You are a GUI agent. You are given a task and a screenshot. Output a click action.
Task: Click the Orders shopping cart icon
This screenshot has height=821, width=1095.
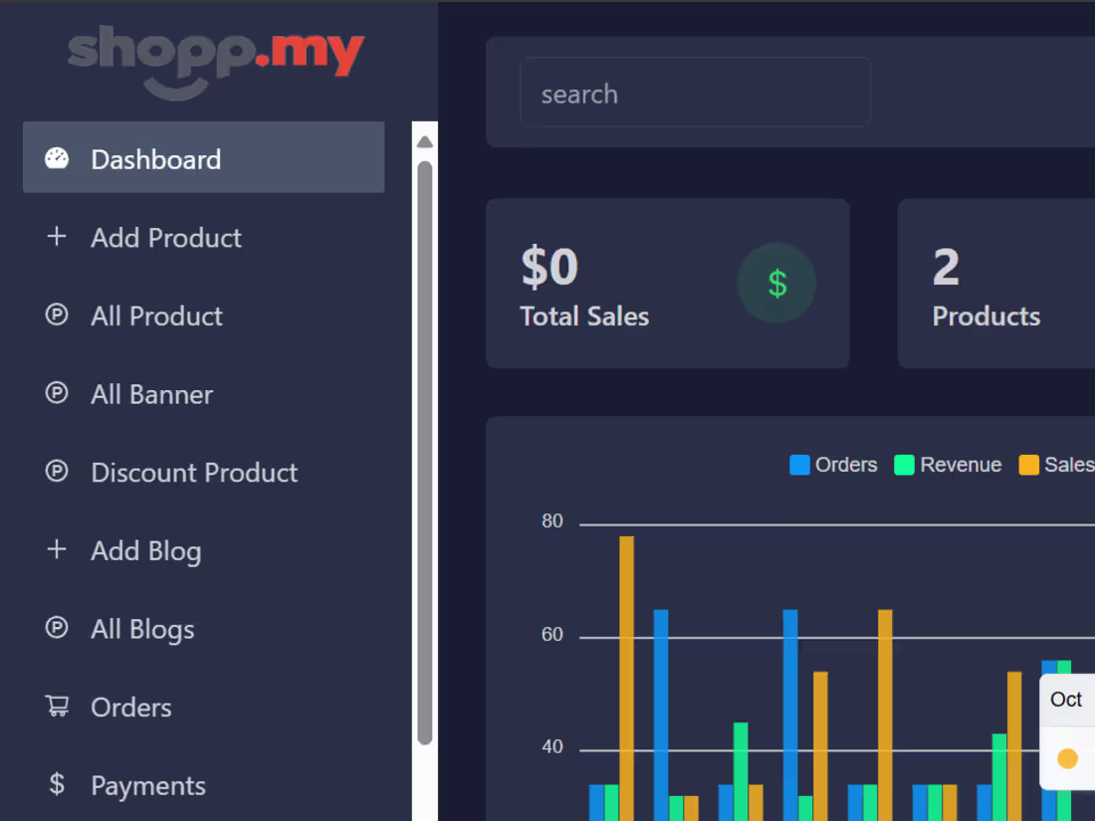coord(57,707)
